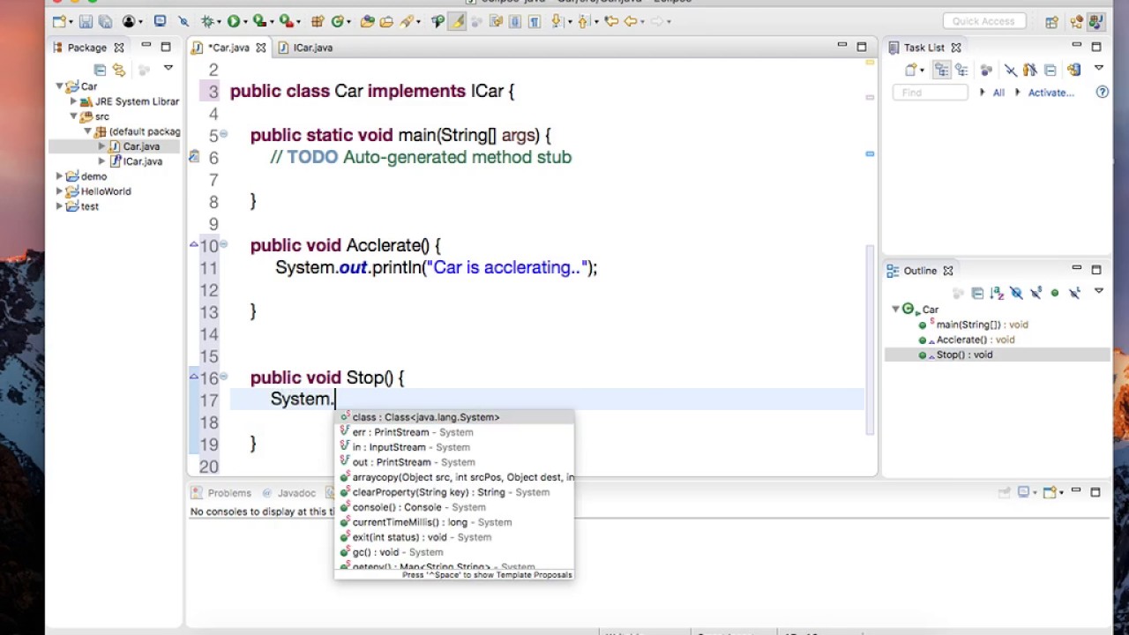Click the Save All toolbar icon
The image size is (1129, 635).
point(104,21)
